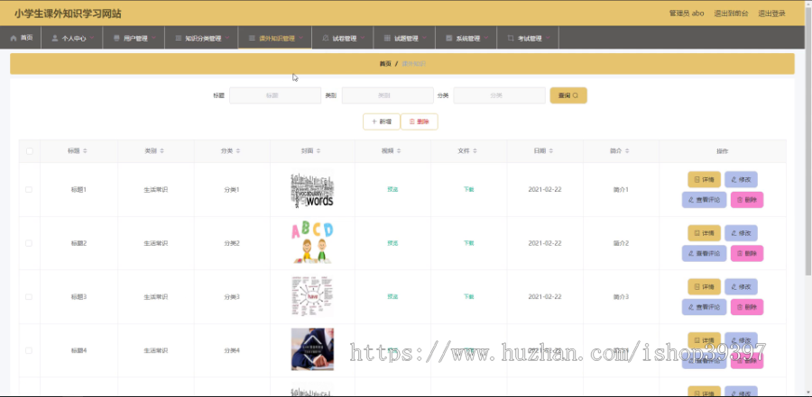Click 修改 button for 标题1 row
The height and width of the screenshot is (397, 812).
click(x=741, y=179)
